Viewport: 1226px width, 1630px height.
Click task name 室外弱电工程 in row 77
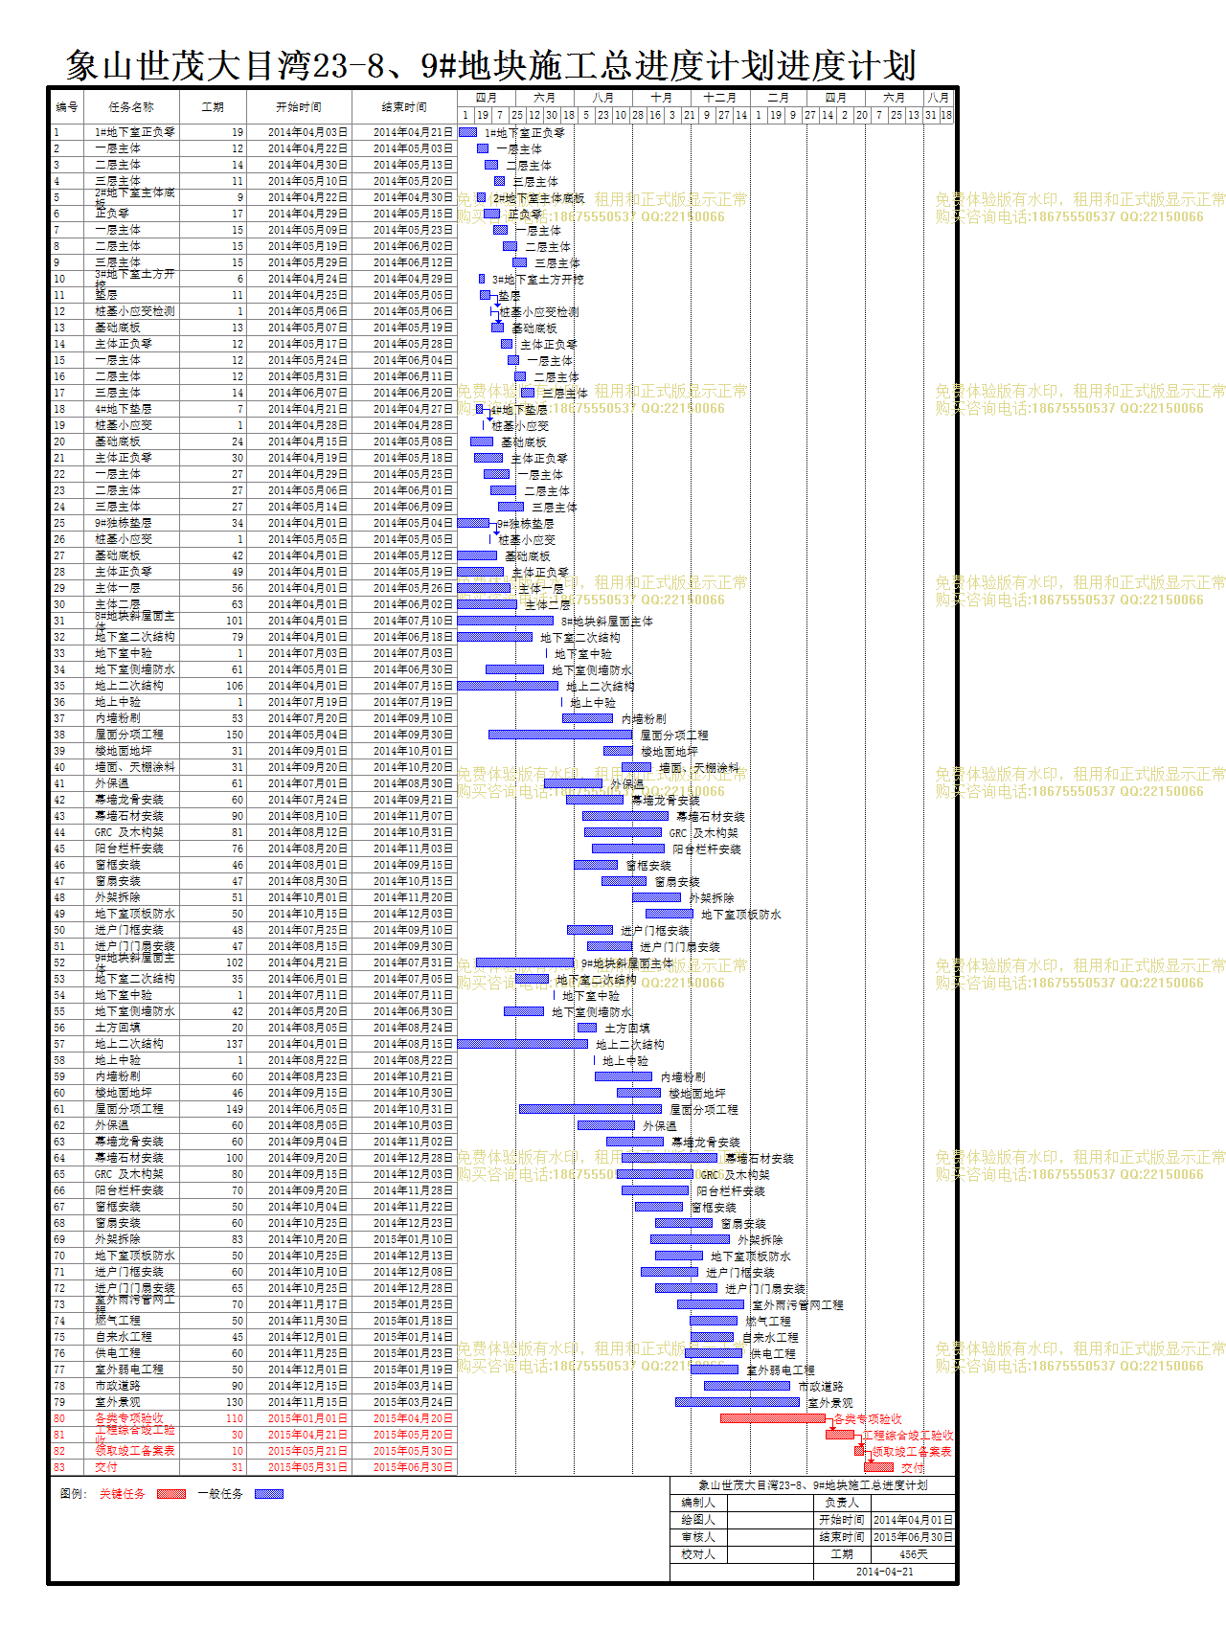(129, 1370)
